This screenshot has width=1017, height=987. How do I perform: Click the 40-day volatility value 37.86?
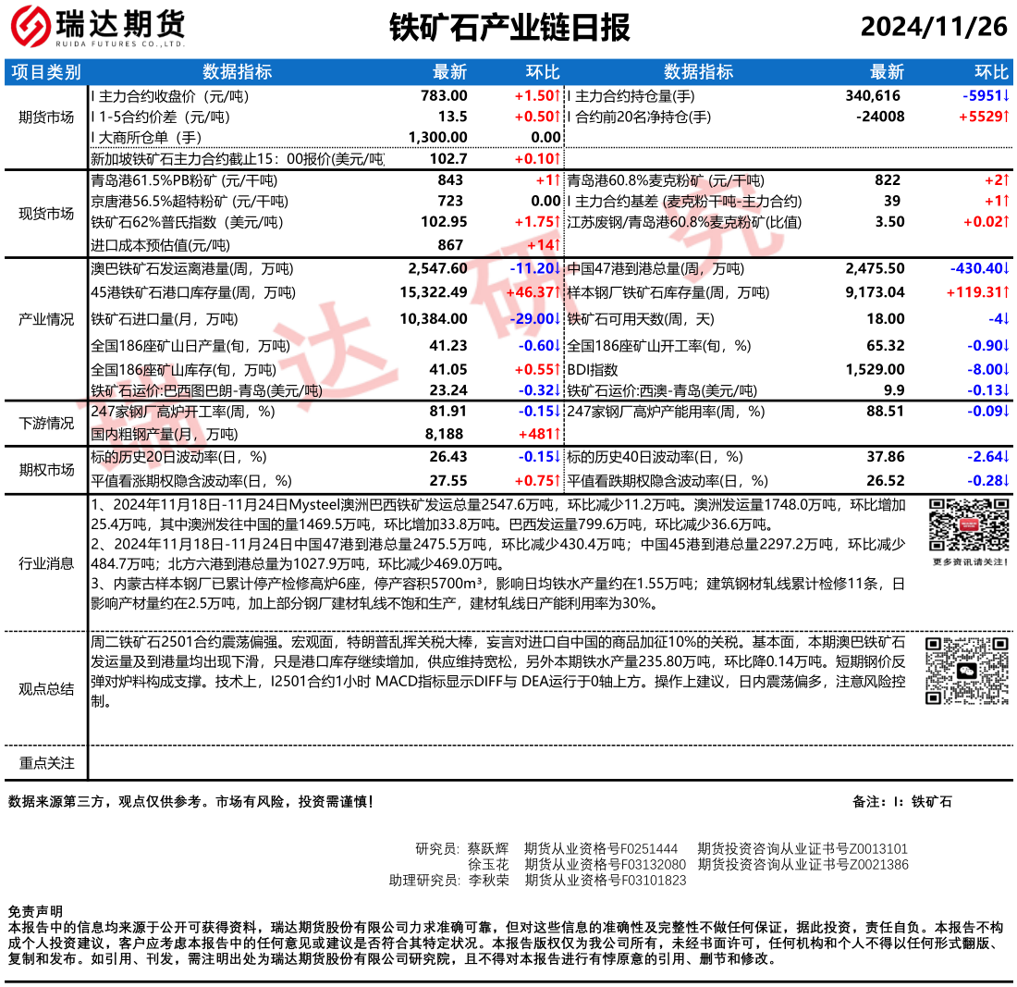tap(886, 457)
